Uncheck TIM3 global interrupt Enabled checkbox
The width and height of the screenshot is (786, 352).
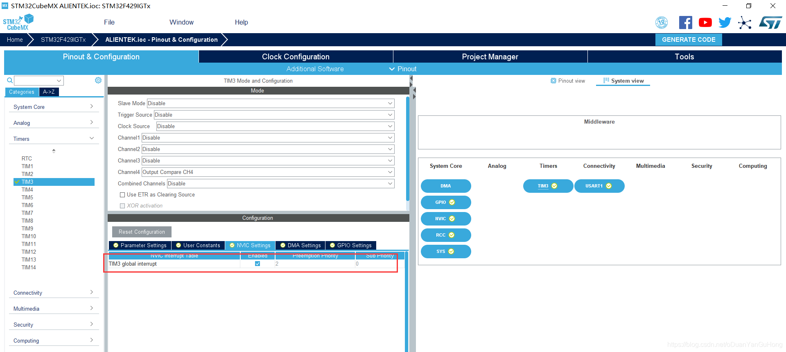coord(257,264)
